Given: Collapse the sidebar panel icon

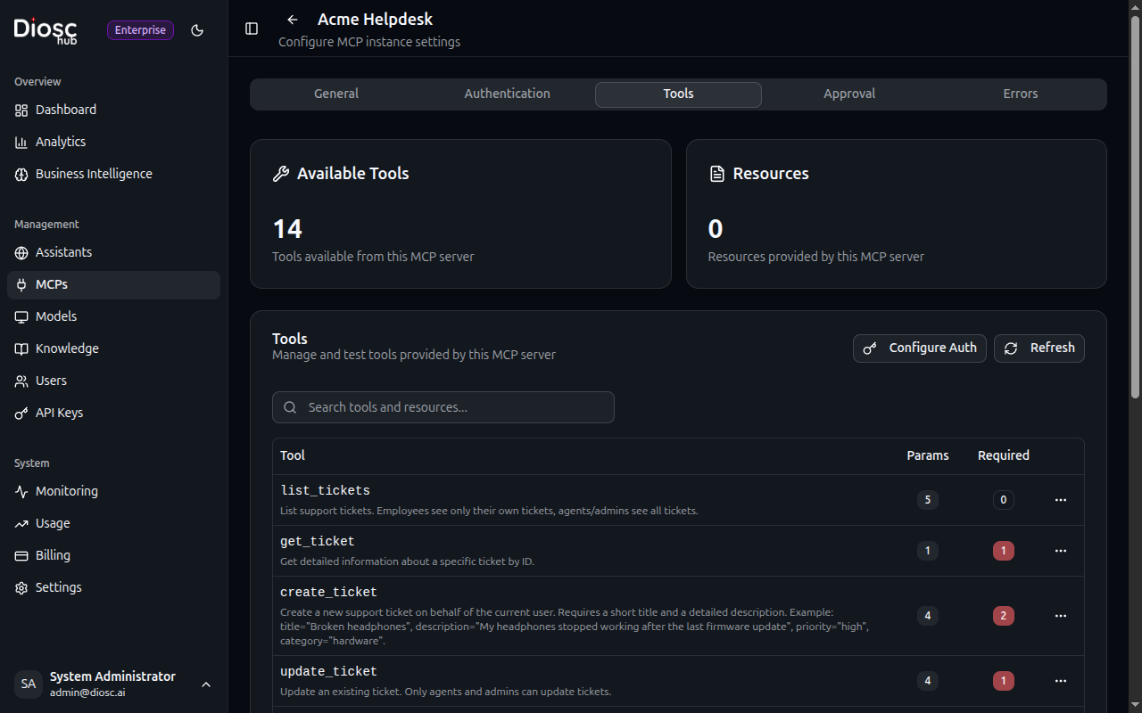Looking at the screenshot, I should pos(252,29).
